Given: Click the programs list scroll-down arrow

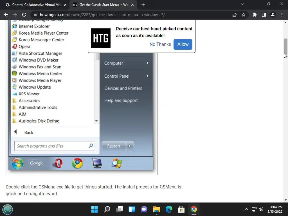Looking at the screenshot, I should [96, 121].
